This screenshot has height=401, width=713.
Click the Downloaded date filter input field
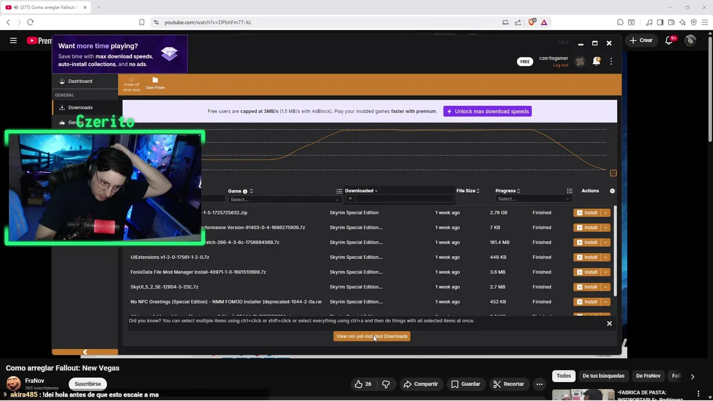[404, 199]
